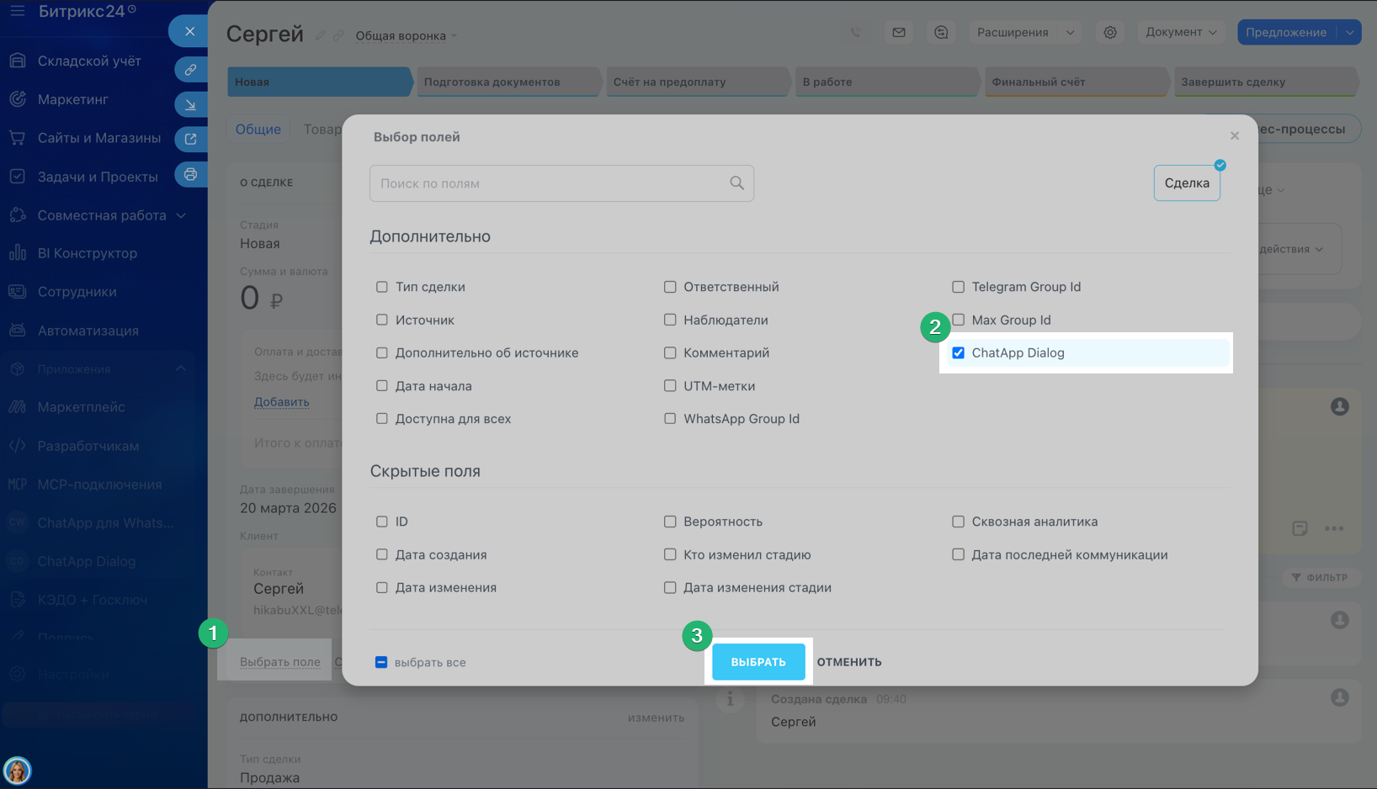The image size is (1377, 789).
Task: Click the ОТМЕНИТЬ button
Action: coord(848,662)
